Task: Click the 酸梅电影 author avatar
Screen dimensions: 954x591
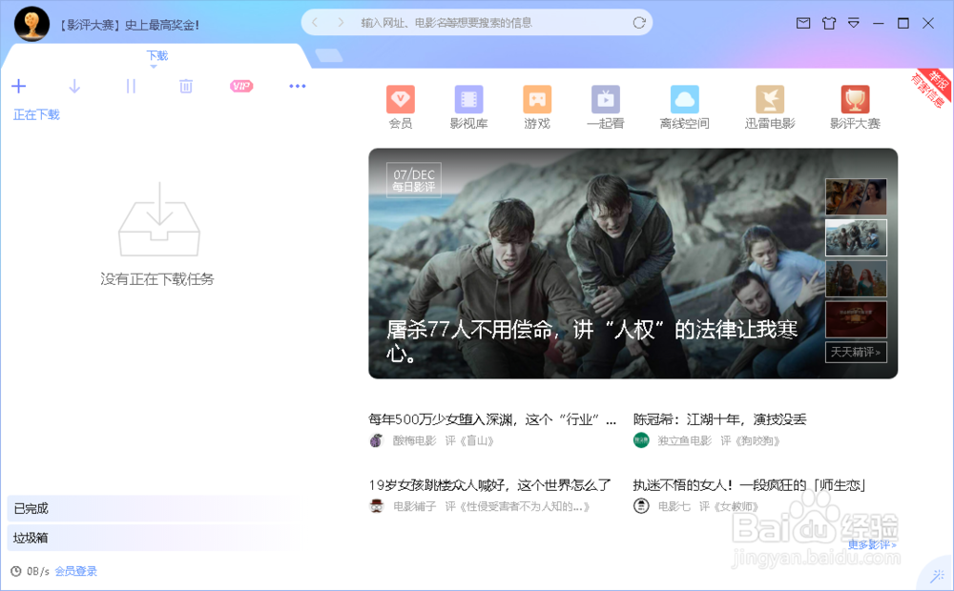Action: 377,440
